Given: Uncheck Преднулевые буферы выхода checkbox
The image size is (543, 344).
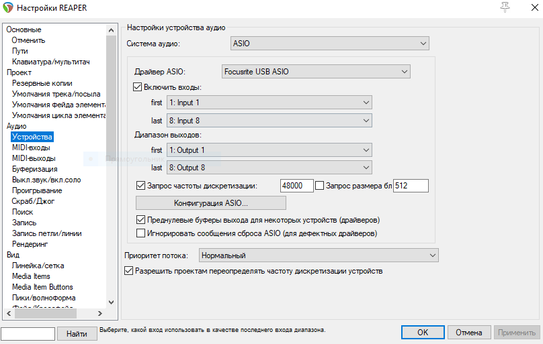Looking at the screenshot, I should (x=141, y=219).
